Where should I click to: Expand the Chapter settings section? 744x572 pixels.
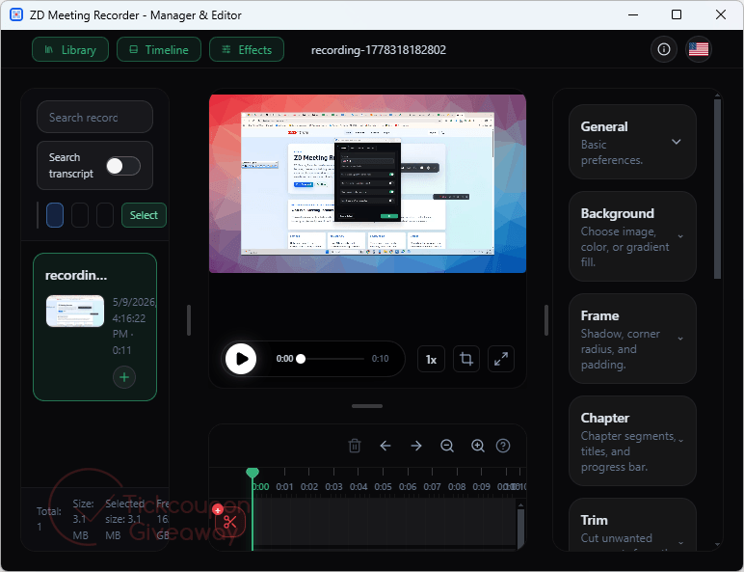(632, 441)
